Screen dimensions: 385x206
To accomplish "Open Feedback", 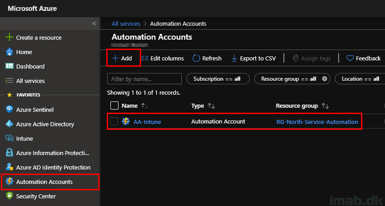I will tap(368, 59).
